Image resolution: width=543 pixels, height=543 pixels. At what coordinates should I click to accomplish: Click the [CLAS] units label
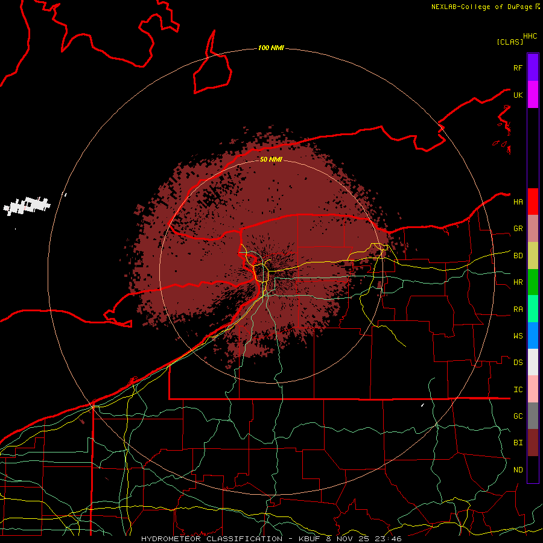click(510, 42)
